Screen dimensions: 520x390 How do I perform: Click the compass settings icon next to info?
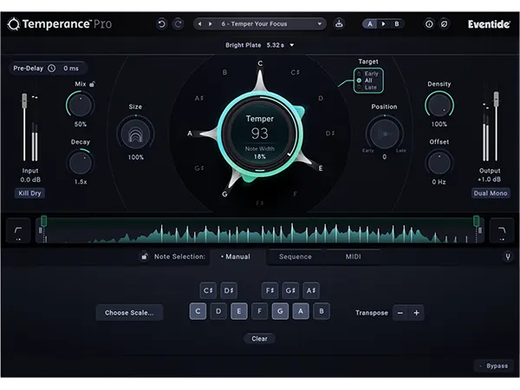(x=444, y=24)
